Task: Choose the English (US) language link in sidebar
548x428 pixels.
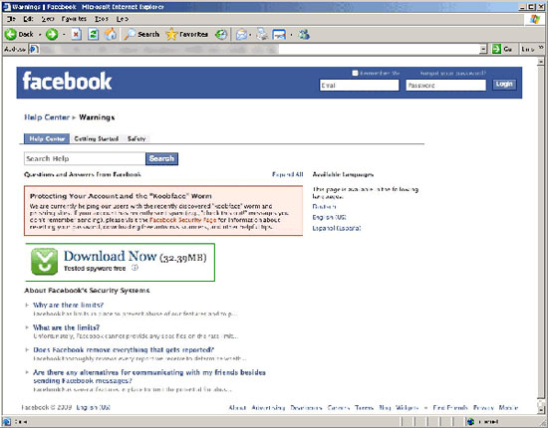Action: [x=329, y=217]
